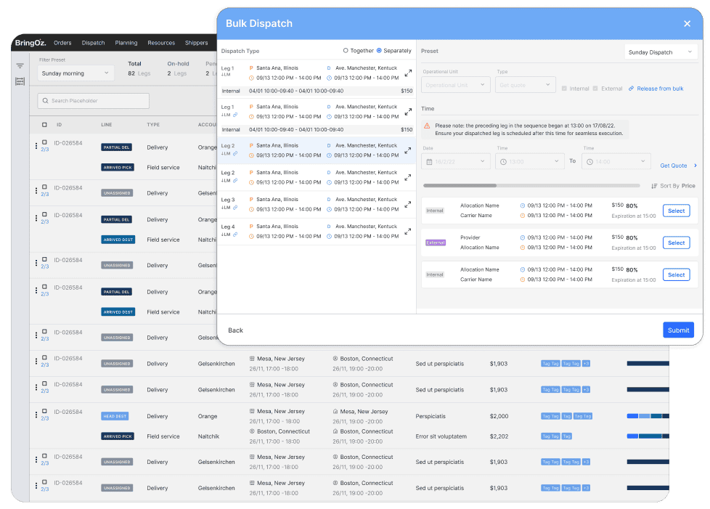Image resolution: width=710 pixels, height=509 pixels.
Task: Click the Release from bulk link
Action: [660, 89]
